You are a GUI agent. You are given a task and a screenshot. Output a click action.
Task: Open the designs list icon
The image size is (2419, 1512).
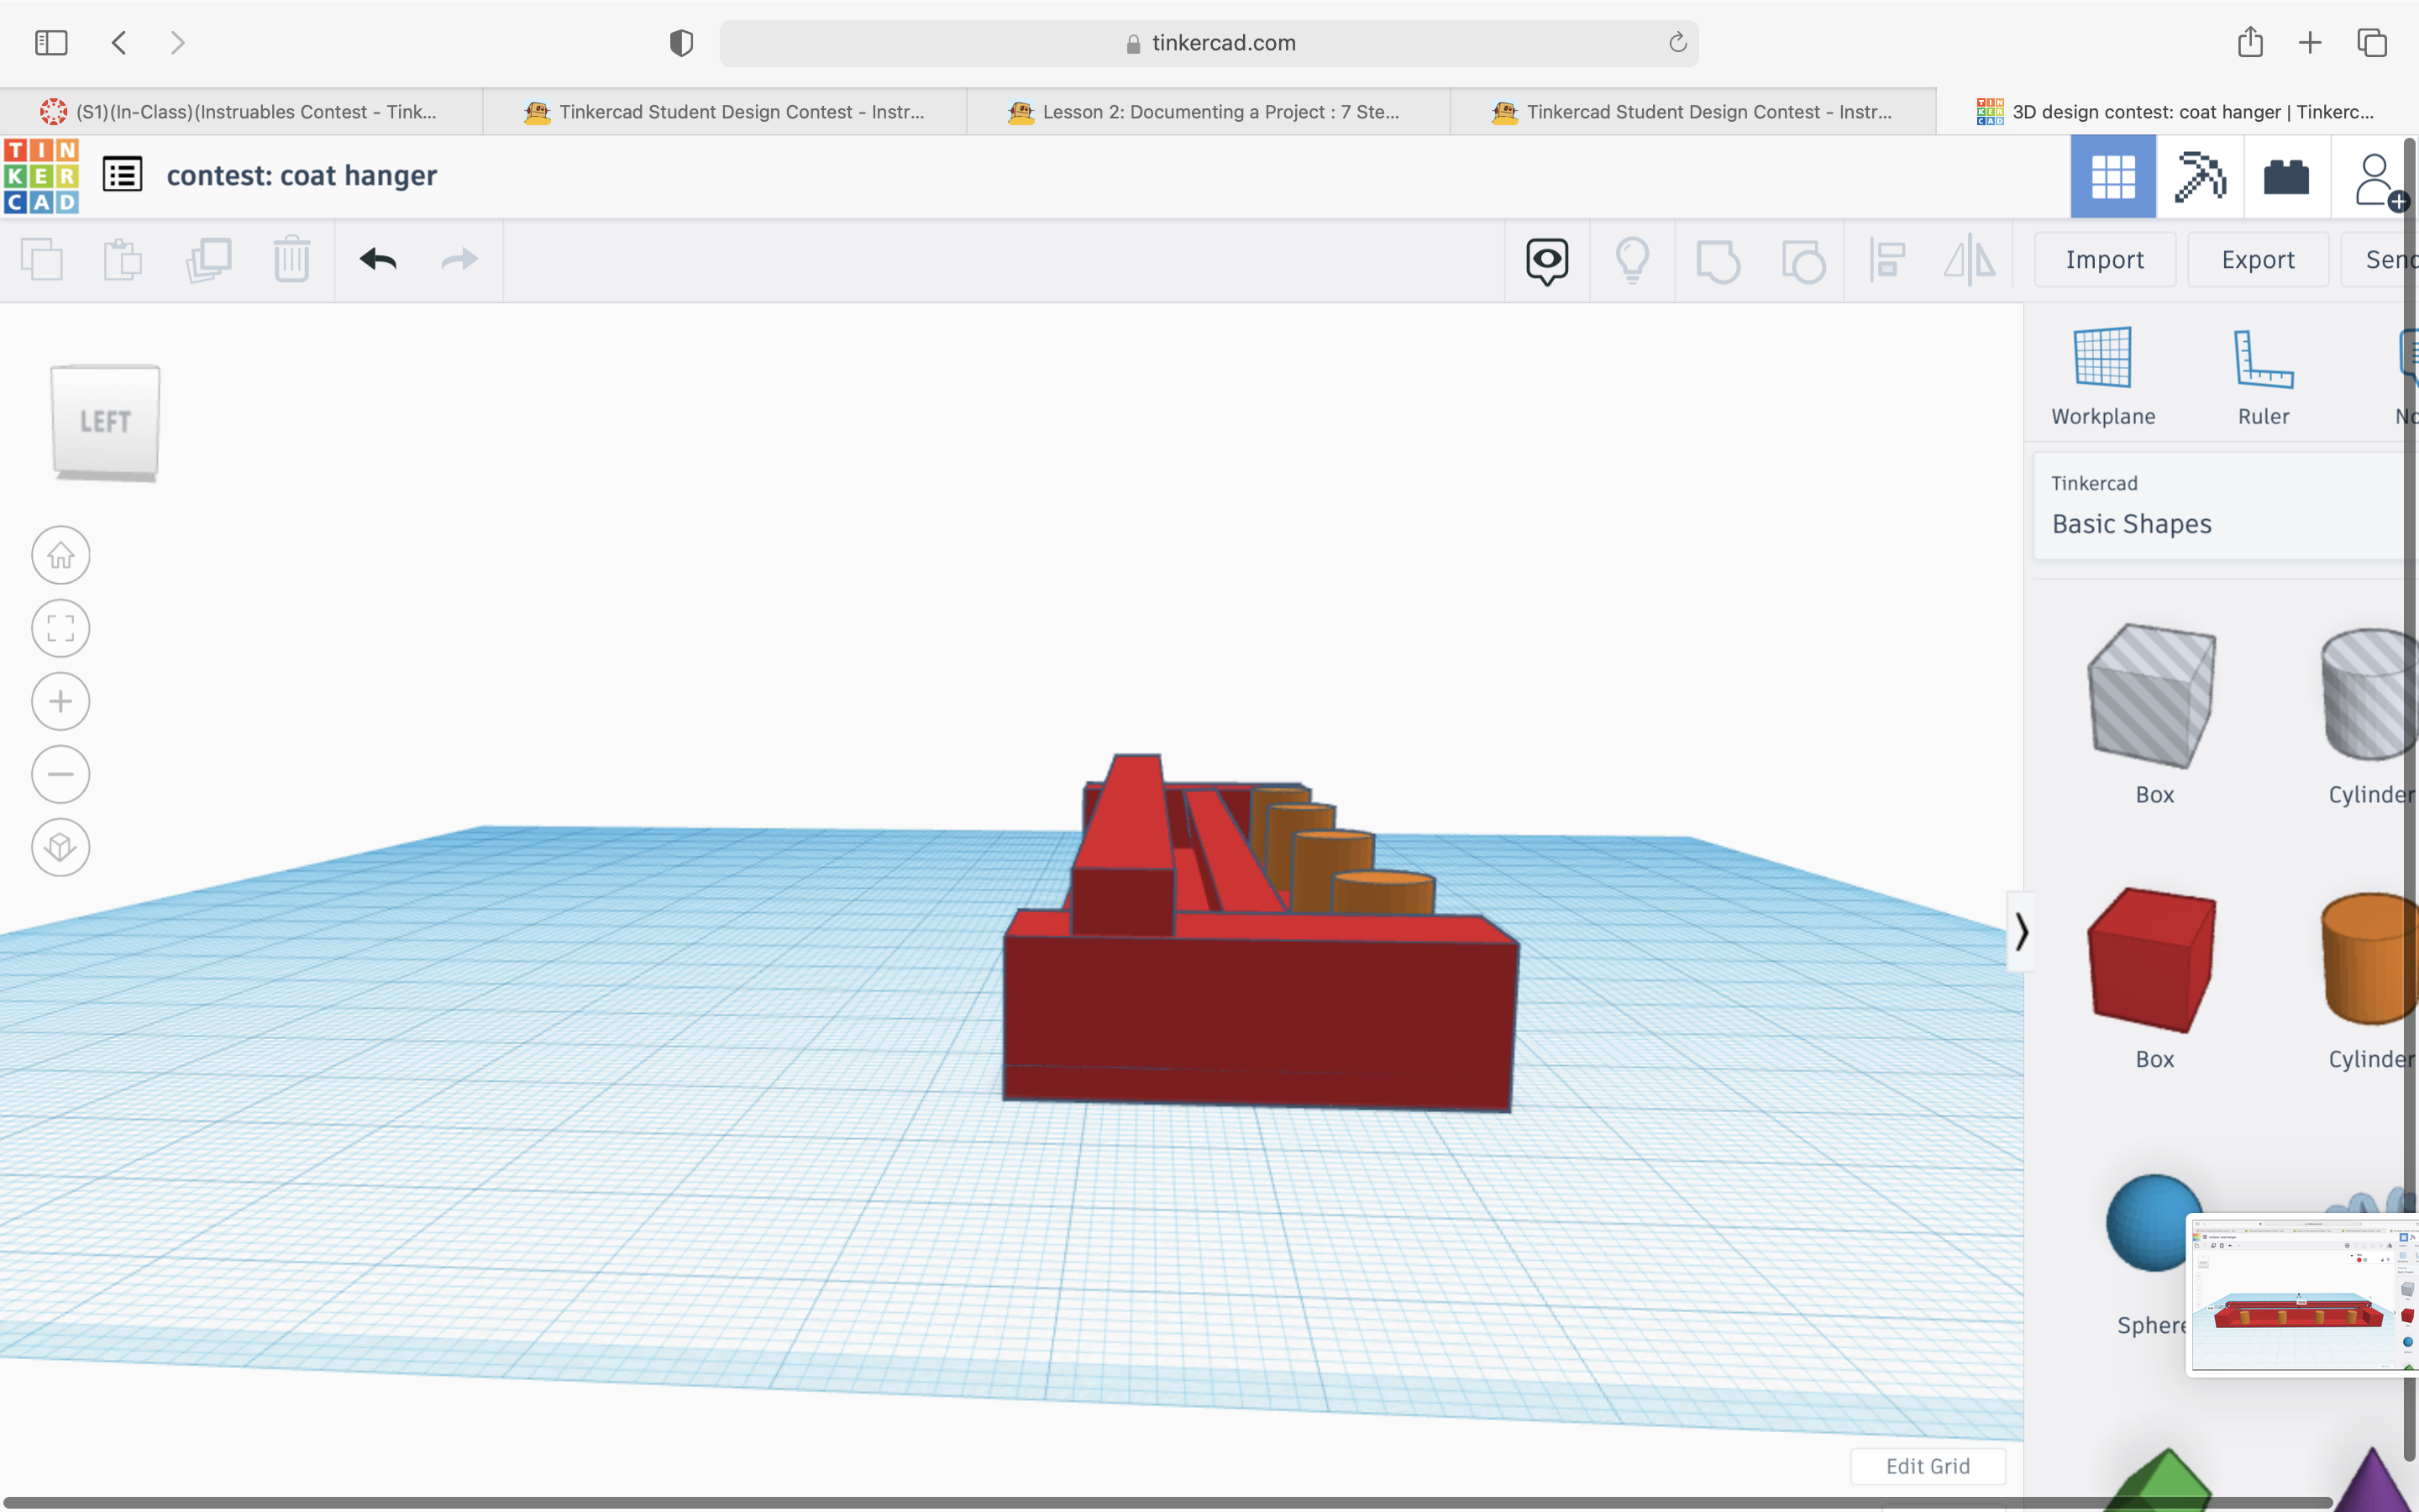123,175
